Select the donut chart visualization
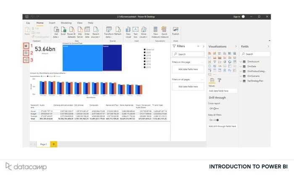The height and width of the screenshot is (175, 294). point(230,62)
